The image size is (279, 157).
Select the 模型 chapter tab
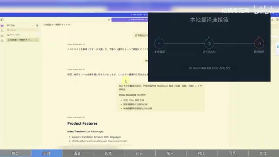[x=16, y=153]
